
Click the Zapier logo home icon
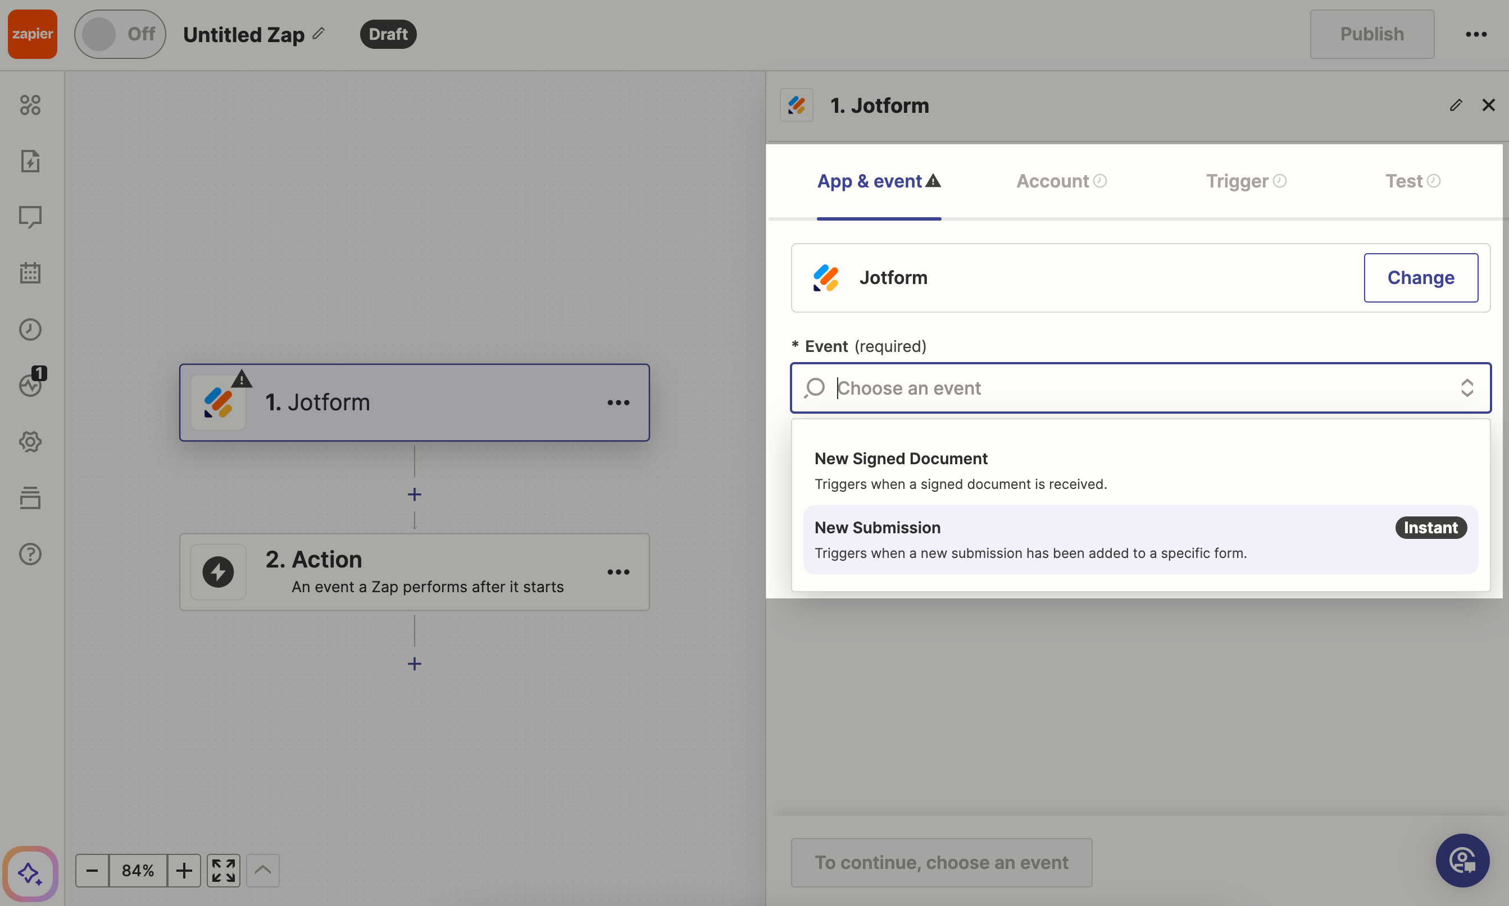coord(33,34)
